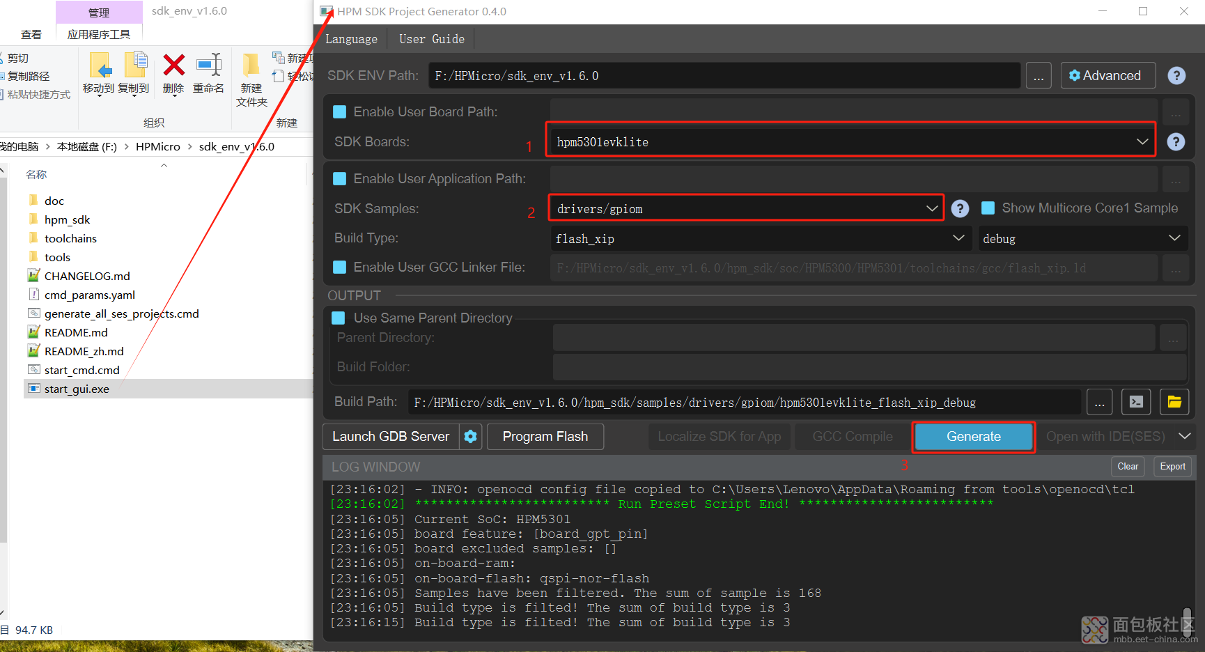Enable User Application Path checkbox

point(340,178)
